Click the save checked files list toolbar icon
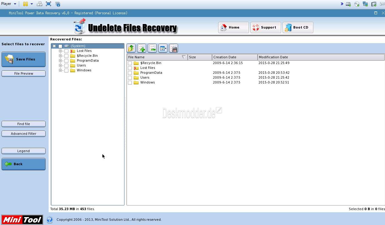 click(174, 48)
